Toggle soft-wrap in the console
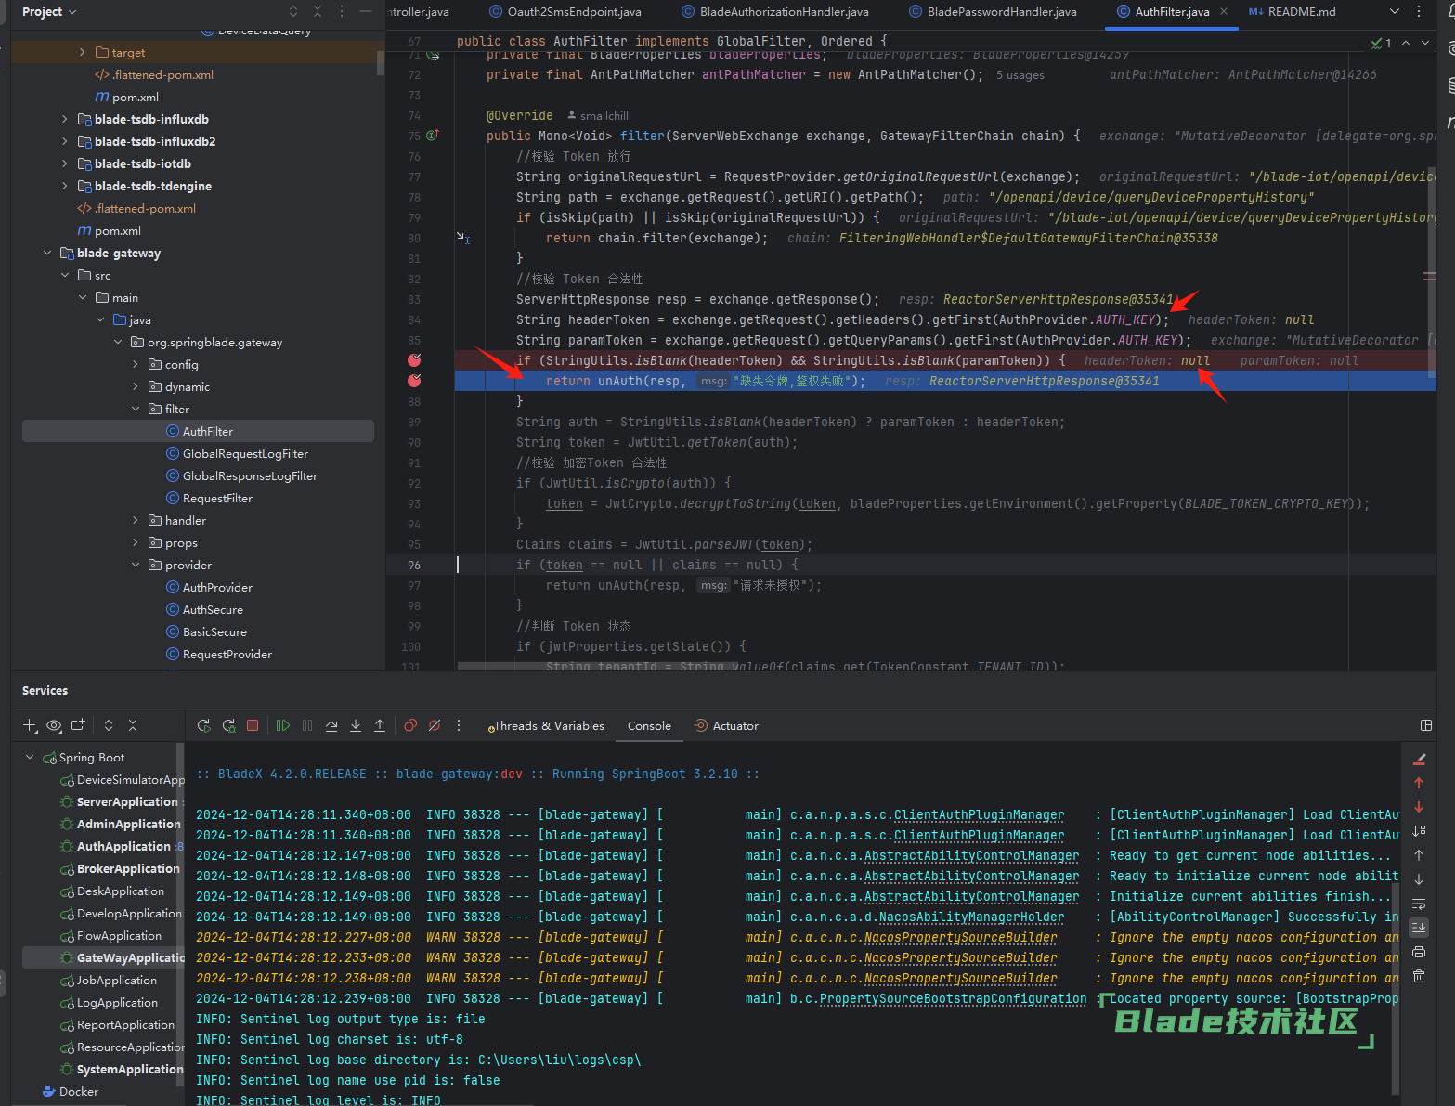Viewport: 1455px width, 1106px height. click(x=1419, y=904)
